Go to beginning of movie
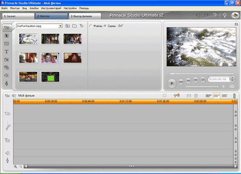241x174 pixels. [181, 82]
